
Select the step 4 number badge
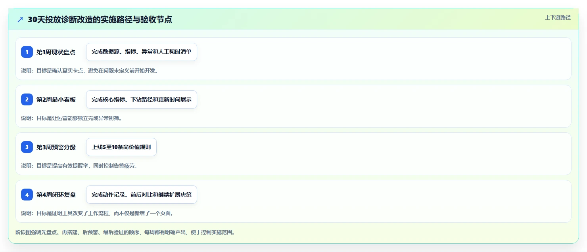point(27,195)
